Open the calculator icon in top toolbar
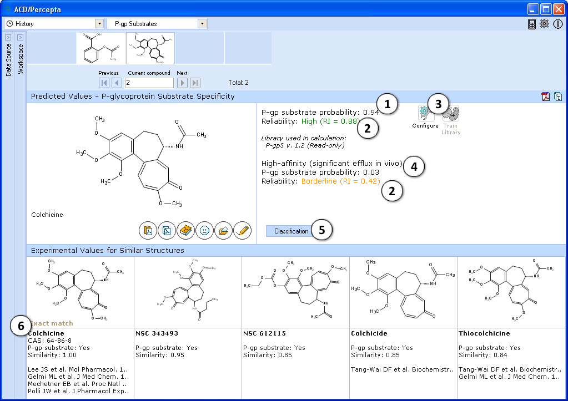Screen dimensions: 568x401 coord(532,24)
